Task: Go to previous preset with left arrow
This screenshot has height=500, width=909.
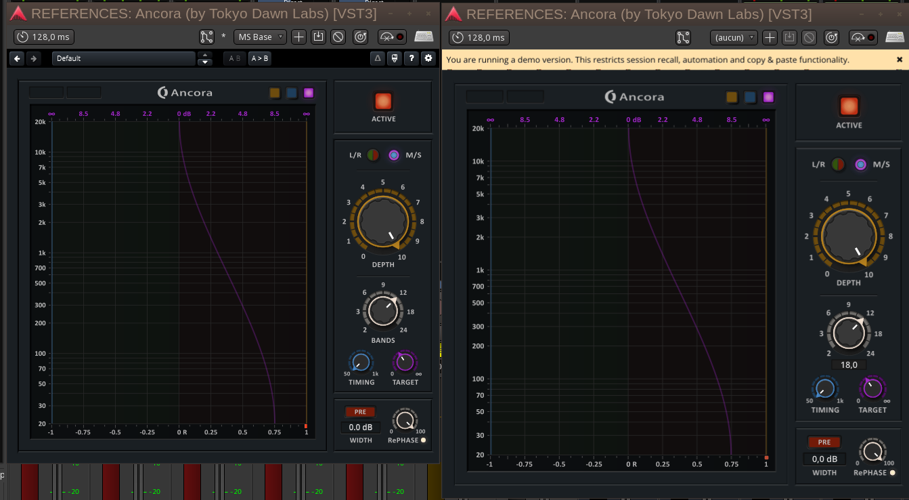Action: 17,58
